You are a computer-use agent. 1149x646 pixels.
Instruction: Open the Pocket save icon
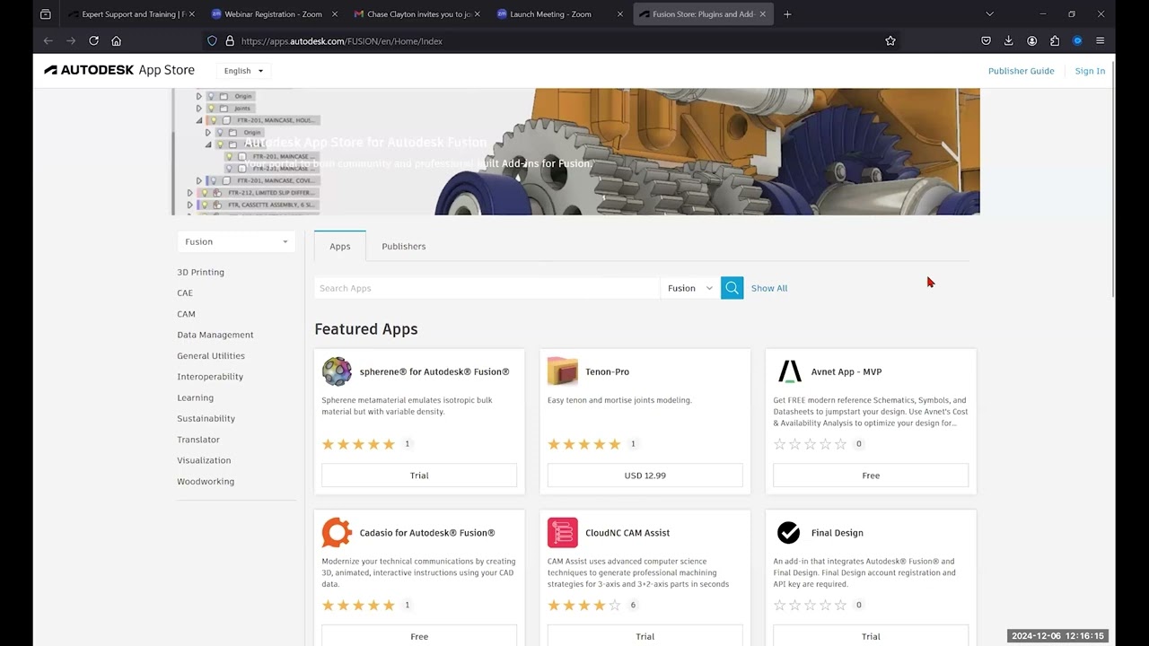coord(986,40)
